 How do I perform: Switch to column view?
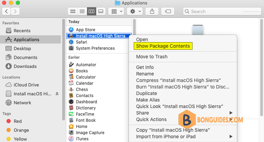coord(91,11)
